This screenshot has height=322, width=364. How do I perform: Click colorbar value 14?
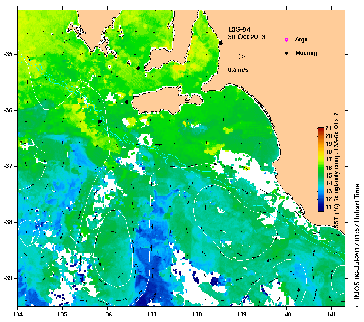[329, 183]
